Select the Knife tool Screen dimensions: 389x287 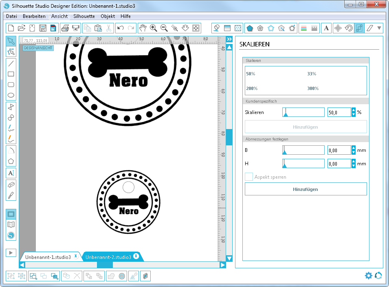click(11, 195)
